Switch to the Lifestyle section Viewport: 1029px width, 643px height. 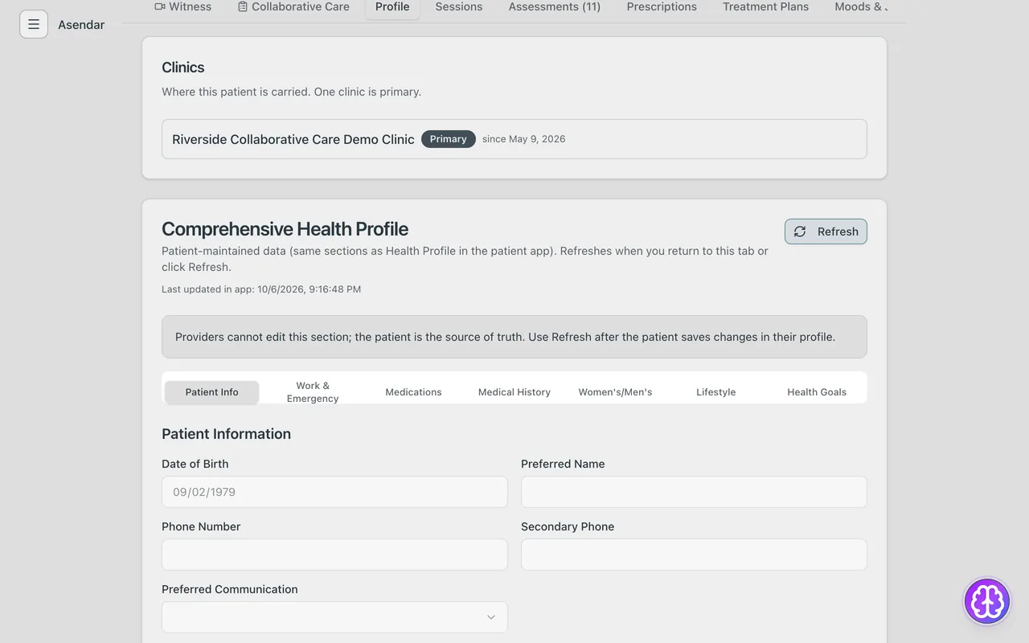click(716, 392)
